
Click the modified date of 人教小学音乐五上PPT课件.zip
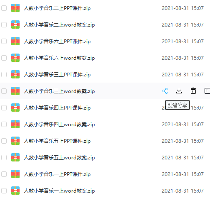click(182, 141)
